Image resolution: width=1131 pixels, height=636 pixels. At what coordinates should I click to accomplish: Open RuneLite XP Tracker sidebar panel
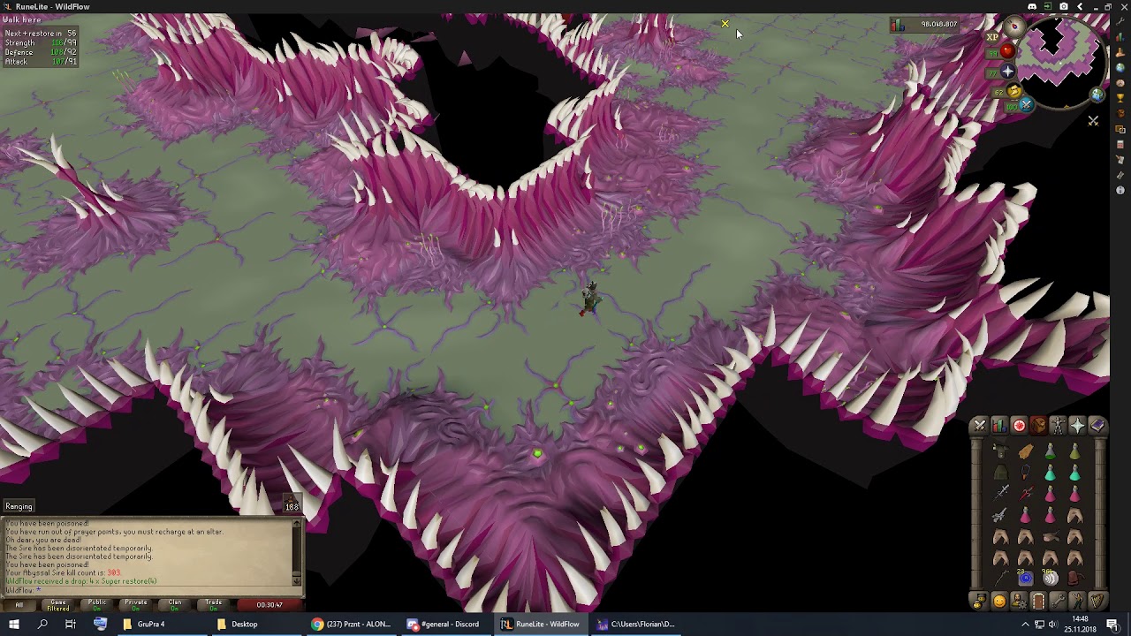click(x=1120, y=37)
